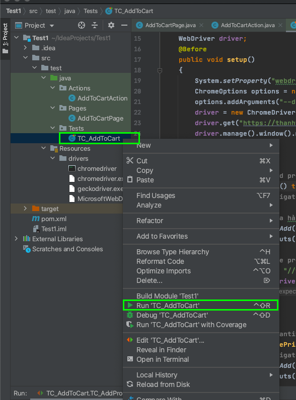
Task: Open the Copy submenu
Action: click(201, 170)
